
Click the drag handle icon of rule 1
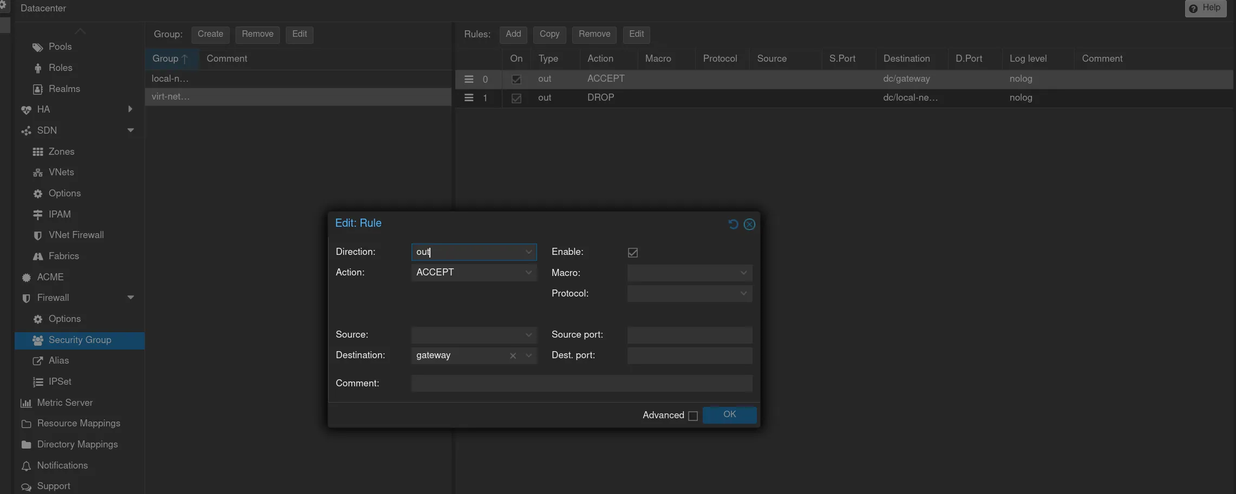click(x=469, y=98)
